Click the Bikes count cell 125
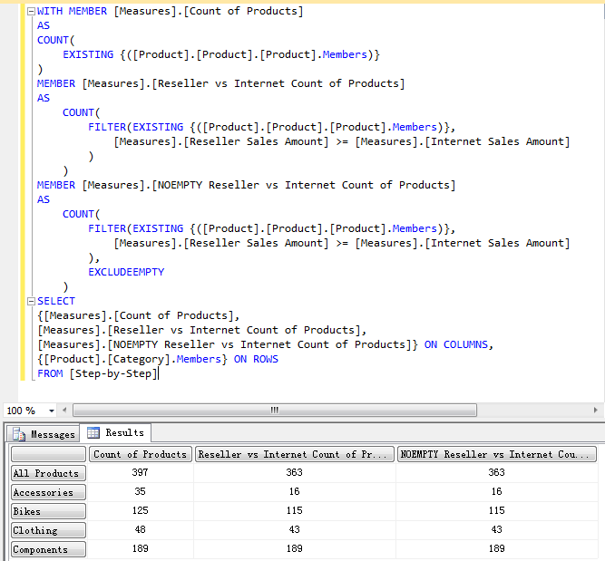 coord(140,510)
